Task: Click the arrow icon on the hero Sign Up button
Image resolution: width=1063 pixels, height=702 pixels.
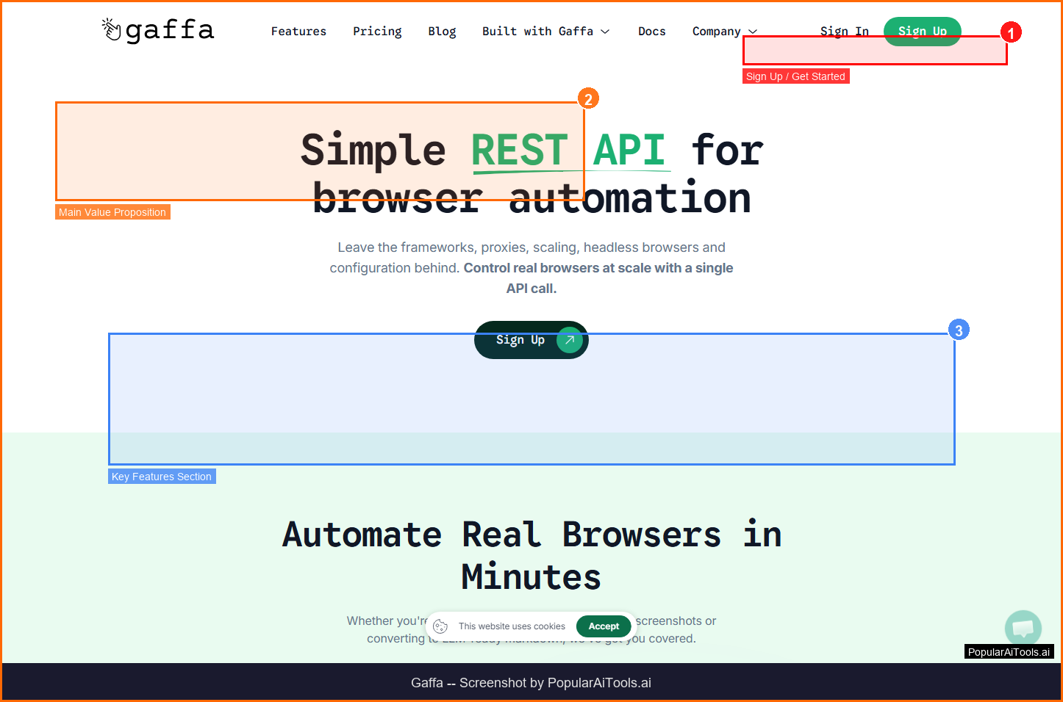Action: click(x=569, y=340)
